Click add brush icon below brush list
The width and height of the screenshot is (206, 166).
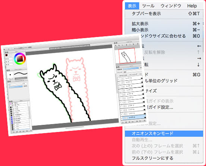pyautogui.click(x=13, y=132)
